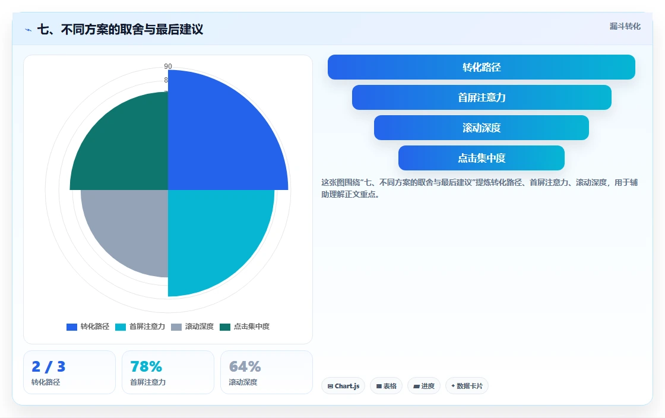Toggle 滚动深度 legend color box
This screenshot has width=665, height=418.
click(176, 327)
